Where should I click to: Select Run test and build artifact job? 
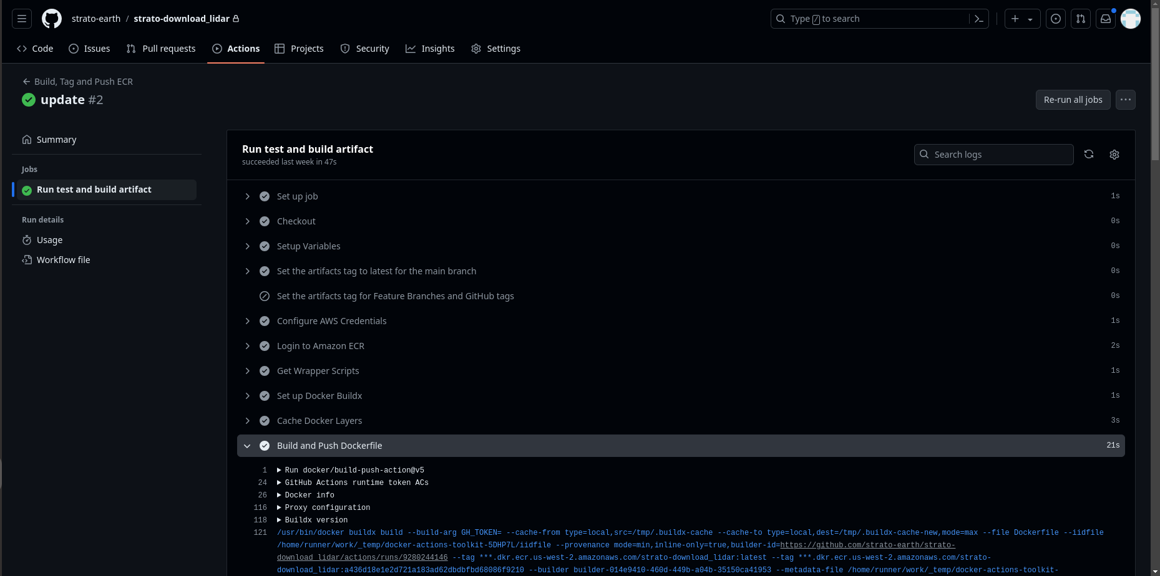[x=107, y=190]
